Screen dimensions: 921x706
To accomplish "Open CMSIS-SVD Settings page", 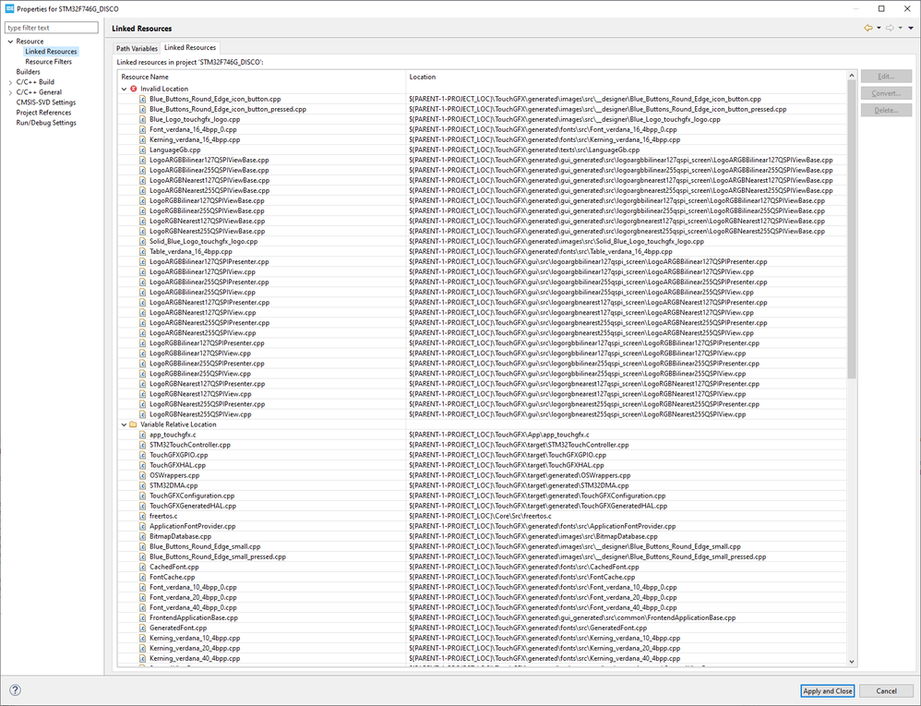I will point(46,102).
